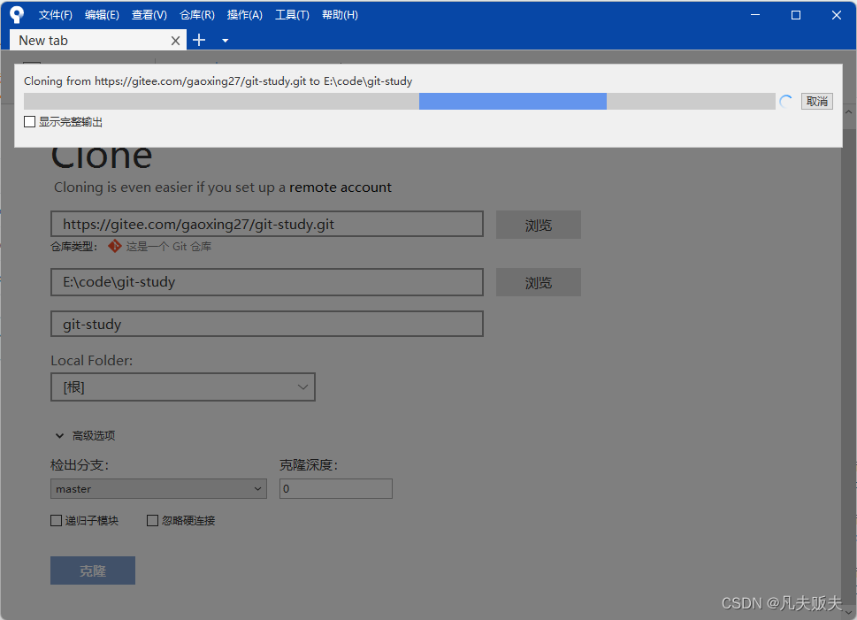
Task: Browse for source repository with 浏览
Action: click(x=539, y=225)
